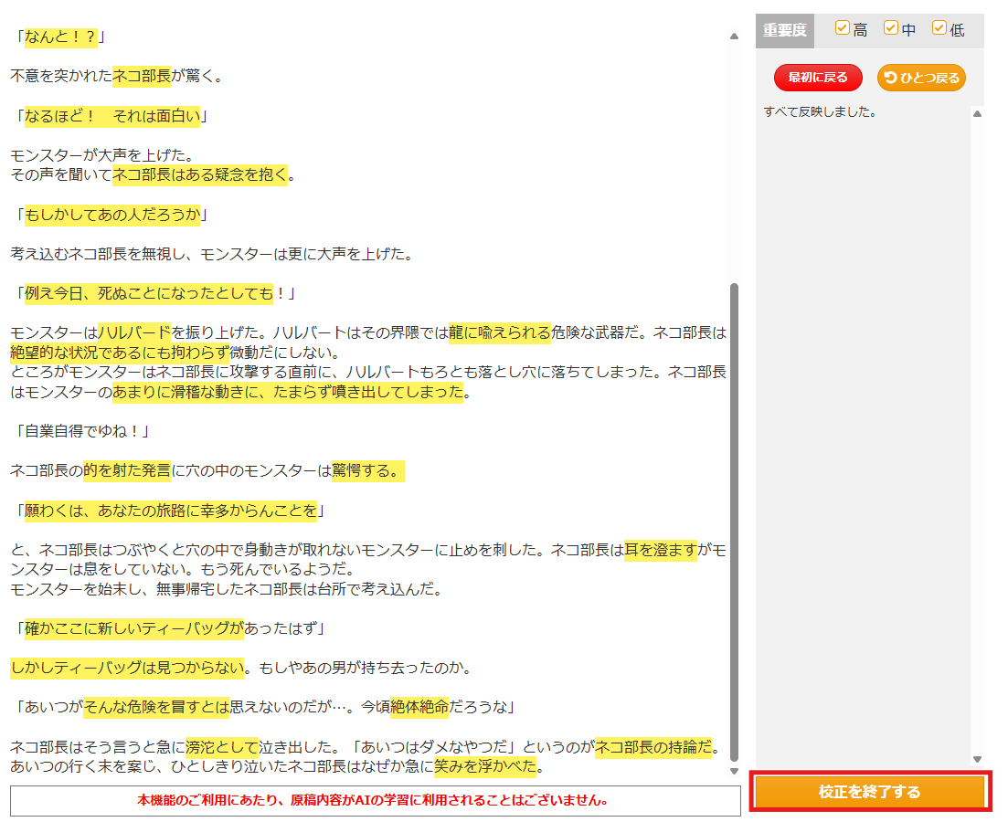Click the 重要度 label tab
This screenshot has height=822, width=1008.
click(x=785, y=30)
